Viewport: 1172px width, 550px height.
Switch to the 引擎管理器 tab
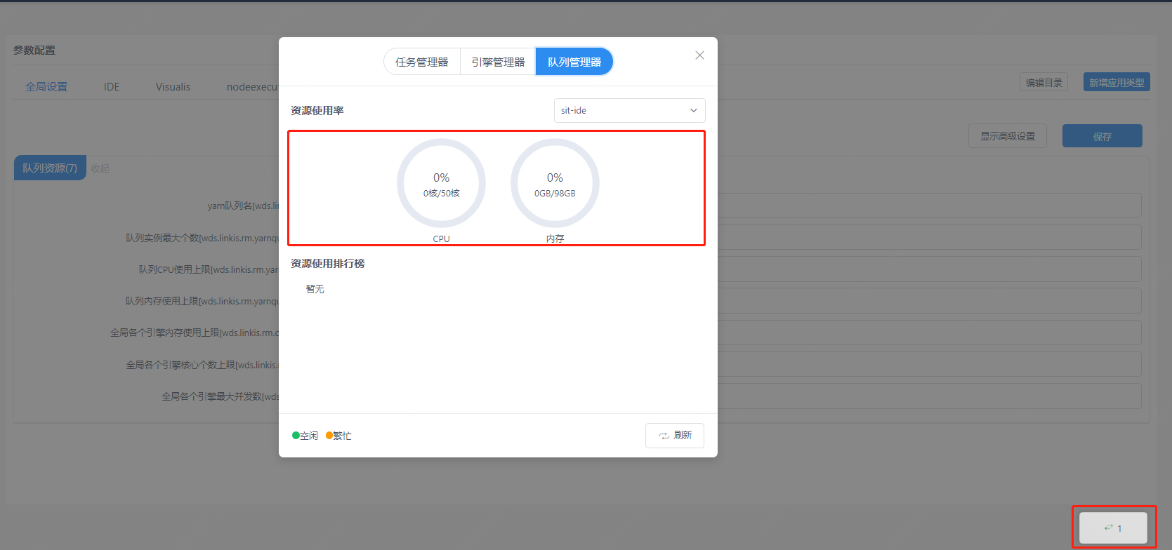(498, 62)
